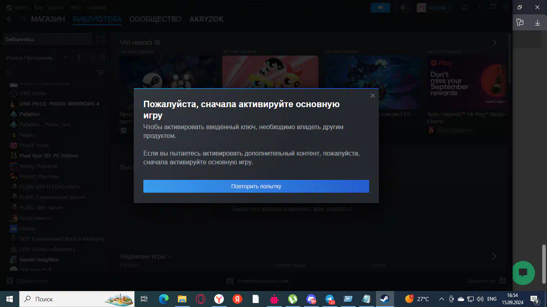Click the icon left of the download arrow
The image size is (547, 307).
(520, 22)
